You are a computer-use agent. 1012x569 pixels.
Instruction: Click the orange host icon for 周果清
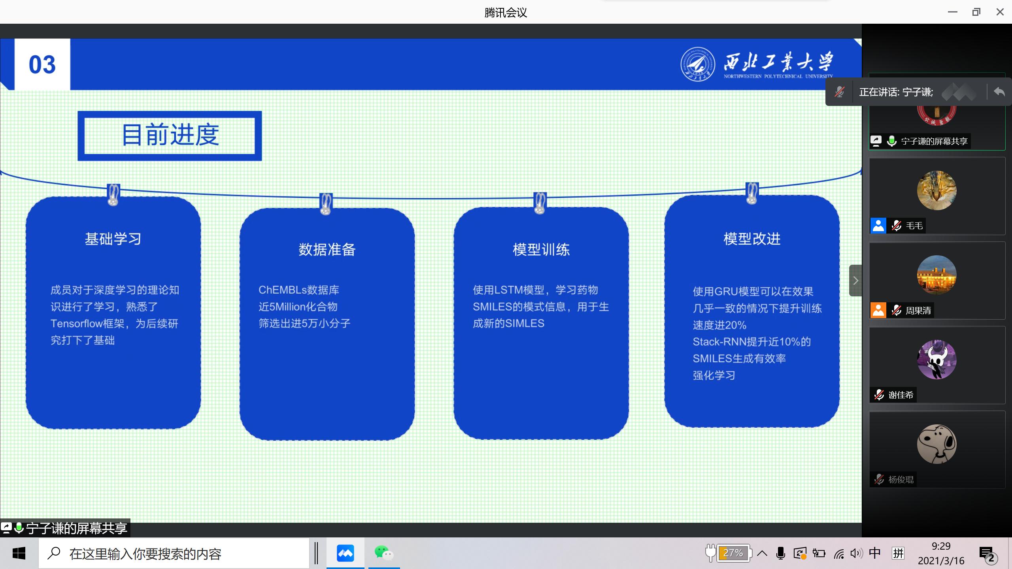pyautogui.click(x=878, y=311)
